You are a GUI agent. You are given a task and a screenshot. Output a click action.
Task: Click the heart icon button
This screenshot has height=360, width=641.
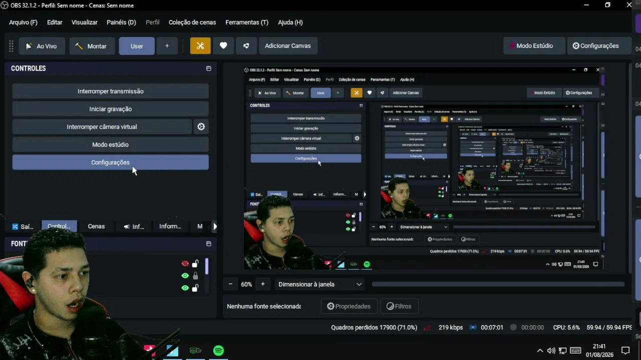pos(223,46)
